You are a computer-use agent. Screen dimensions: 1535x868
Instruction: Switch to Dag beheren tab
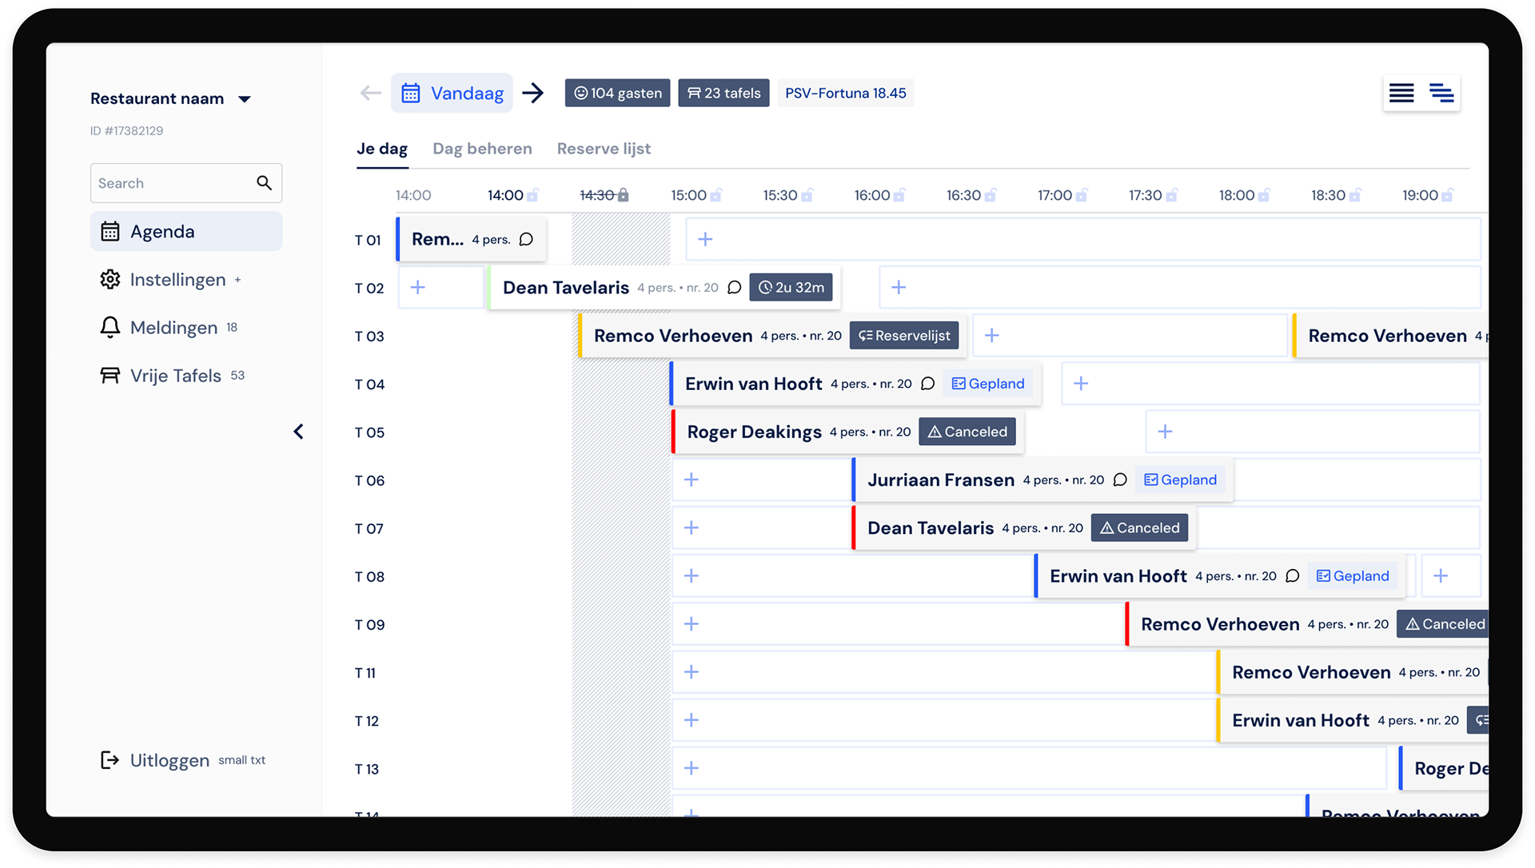[482, 149]
